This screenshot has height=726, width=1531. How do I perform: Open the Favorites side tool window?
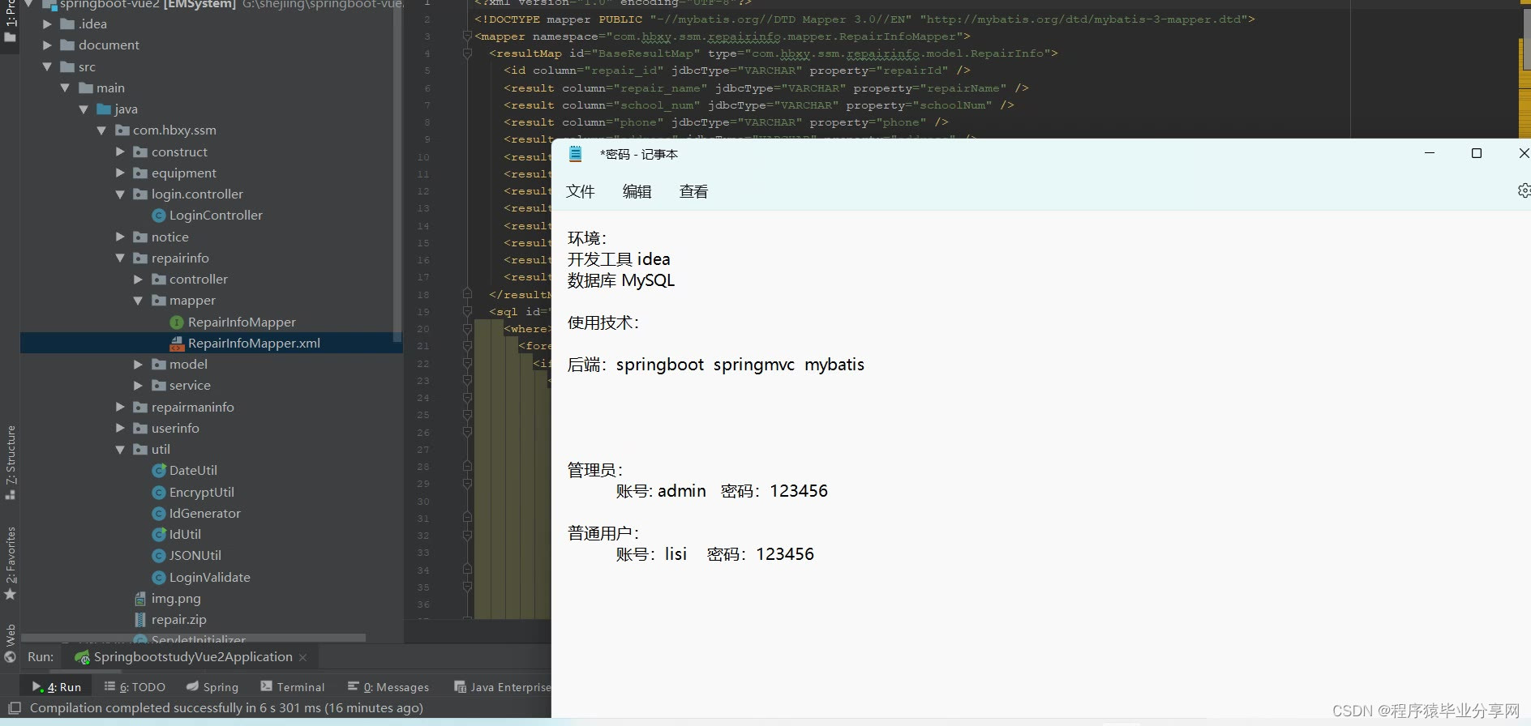(11, 563)
